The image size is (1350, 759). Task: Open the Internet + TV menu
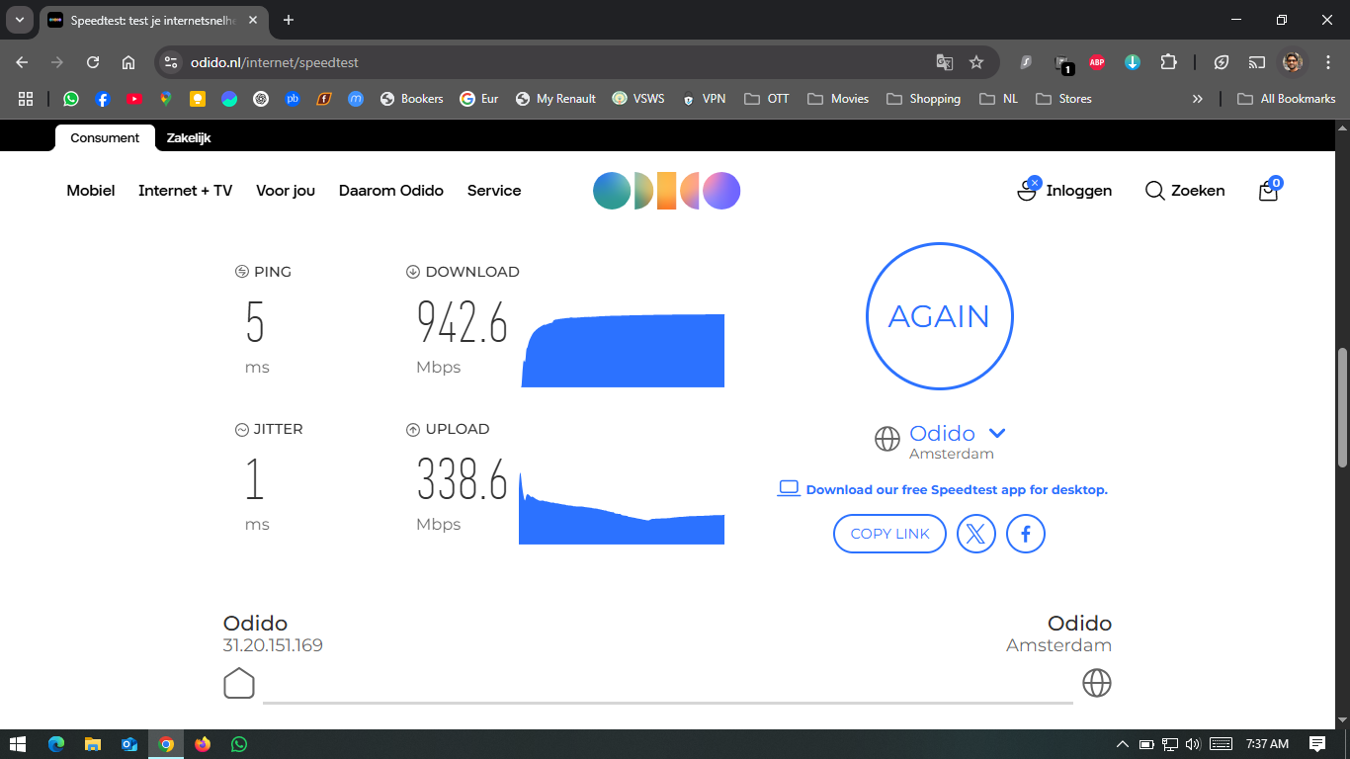(186, 191)
